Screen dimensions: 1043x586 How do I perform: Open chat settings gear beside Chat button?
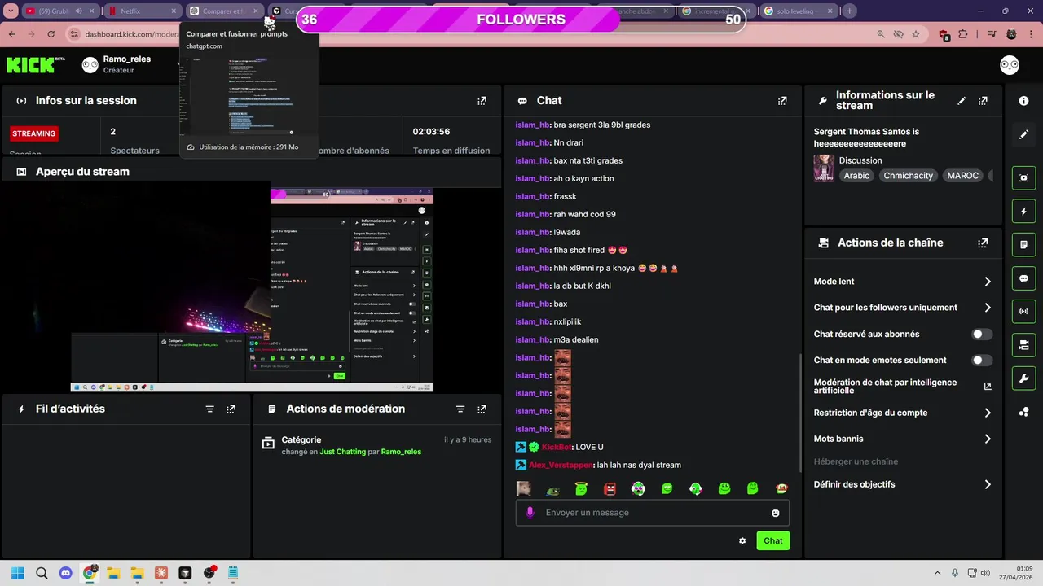point(742,540)
